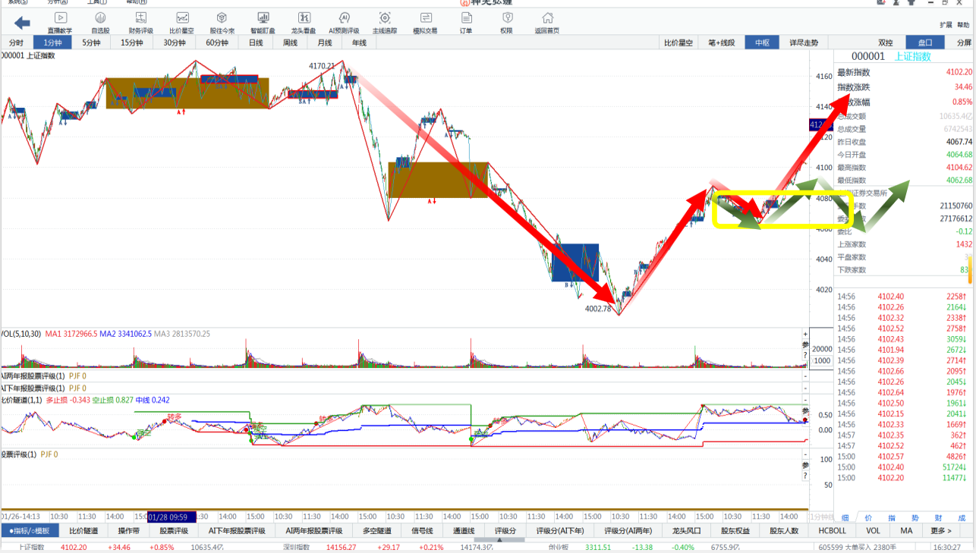Open the 指标/模板 selector
Viewport: 976px width, 553px height.
tap(30, 531)
